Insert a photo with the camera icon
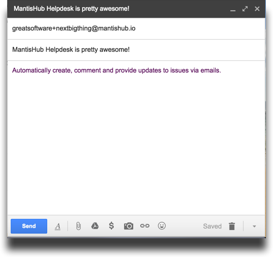This screenshot has width=273, height=257. click(x=129, y=226)
